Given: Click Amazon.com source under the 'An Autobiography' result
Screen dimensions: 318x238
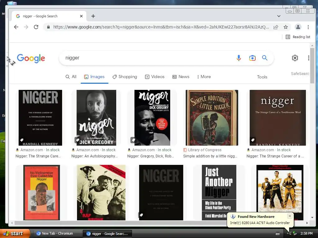Looking at the screenshot, I should pos(88,150).
